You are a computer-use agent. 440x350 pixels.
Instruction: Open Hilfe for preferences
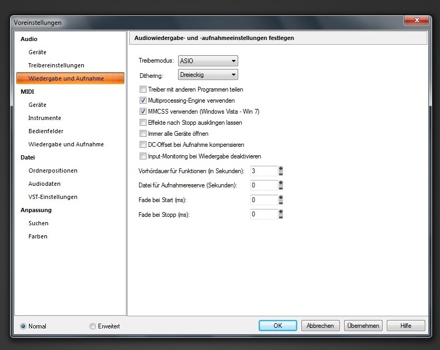(406, 326)
